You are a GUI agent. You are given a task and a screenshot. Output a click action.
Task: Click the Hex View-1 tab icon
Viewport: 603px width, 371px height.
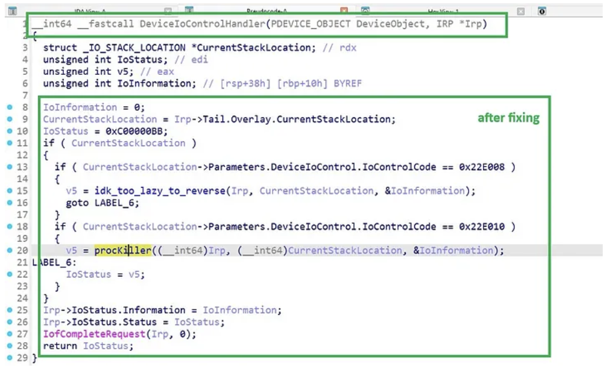tap(365, 11)
